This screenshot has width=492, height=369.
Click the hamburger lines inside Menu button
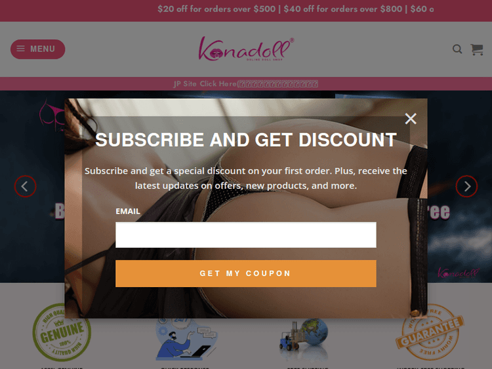(21, 49)
